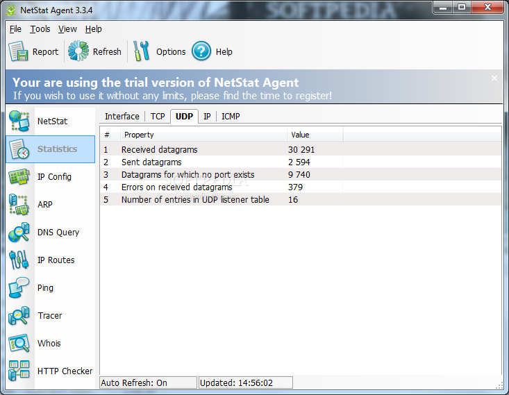Sort by the Property column header
The image size is (509, 395).
click(x=203, y=135)
